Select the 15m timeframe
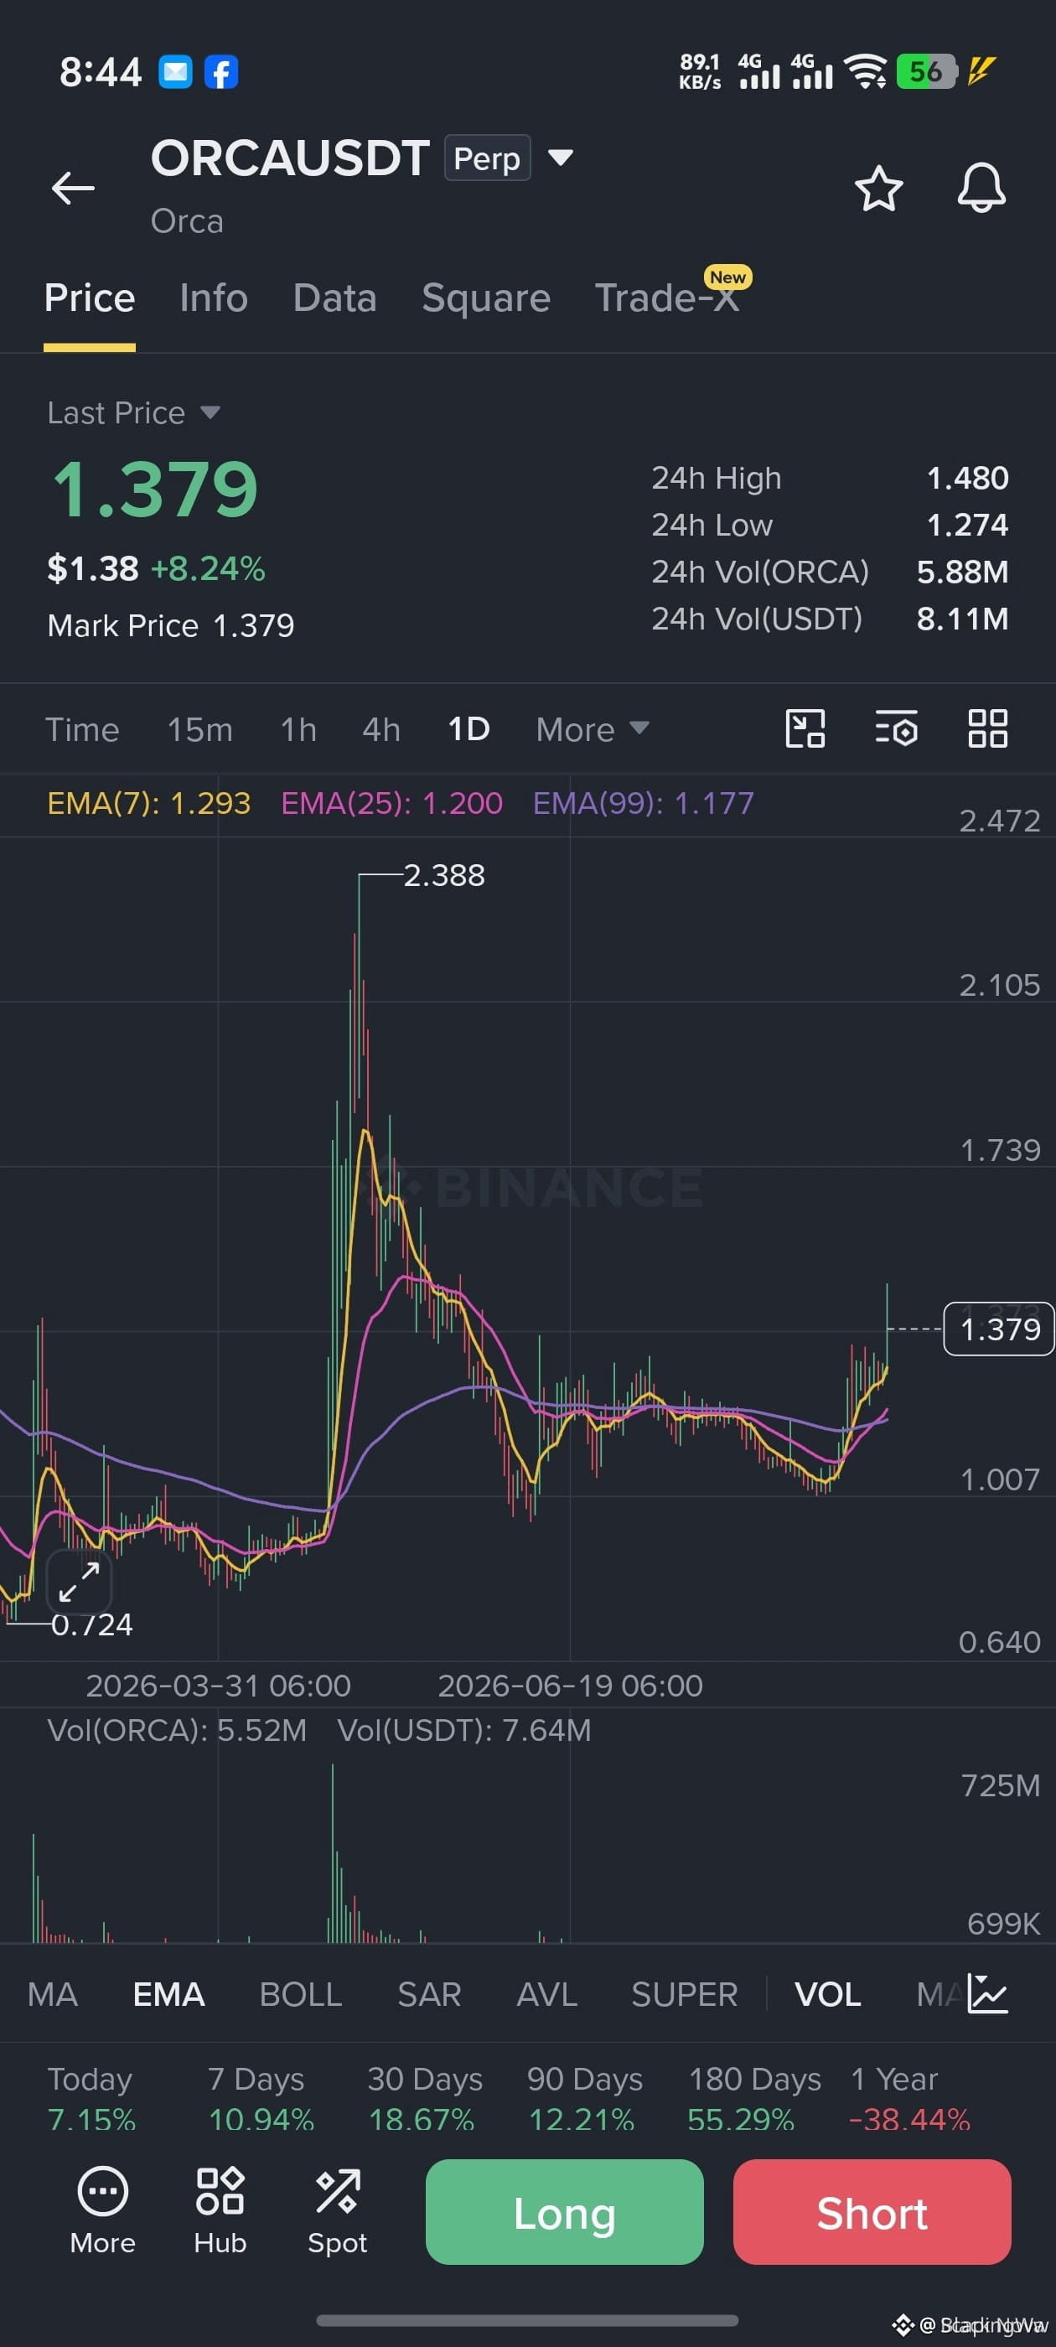 [x=199, y=729]
